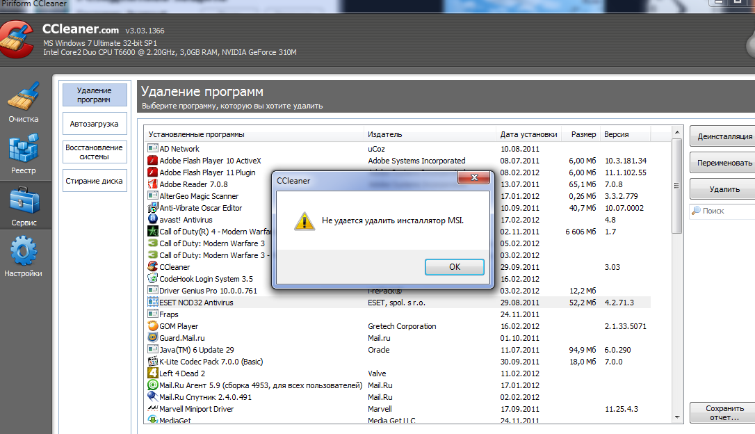Click the Mail.Ru Спутник icon
This screenshot has height=434, width=755.
tap(153, 396)
